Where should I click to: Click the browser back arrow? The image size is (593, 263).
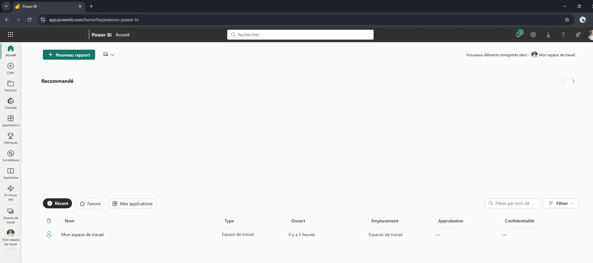click(x=7, y=20)
